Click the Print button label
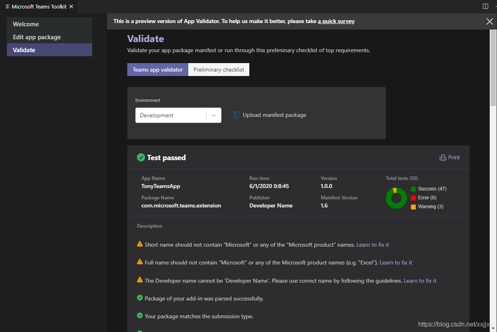Screen dimensions: 497x332 (x=454, y=157)
